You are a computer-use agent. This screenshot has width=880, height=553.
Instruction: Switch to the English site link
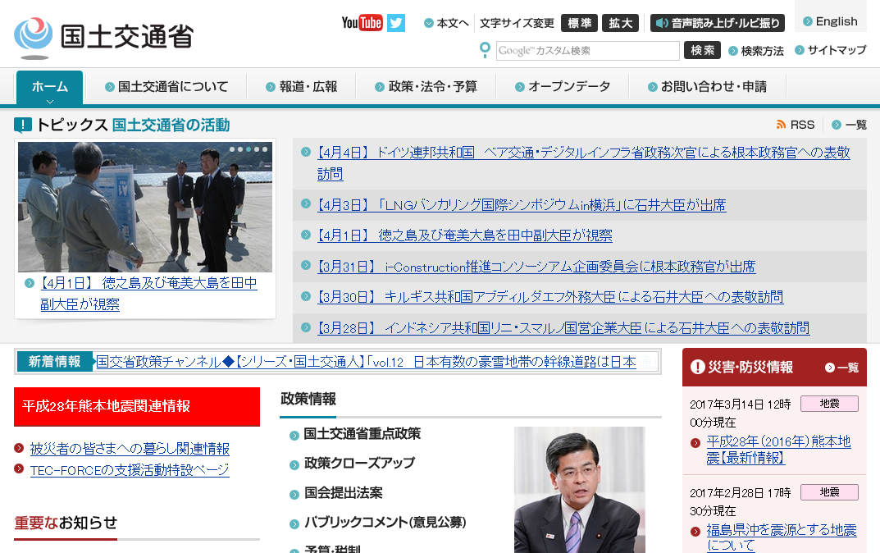(x=830, y=22)
